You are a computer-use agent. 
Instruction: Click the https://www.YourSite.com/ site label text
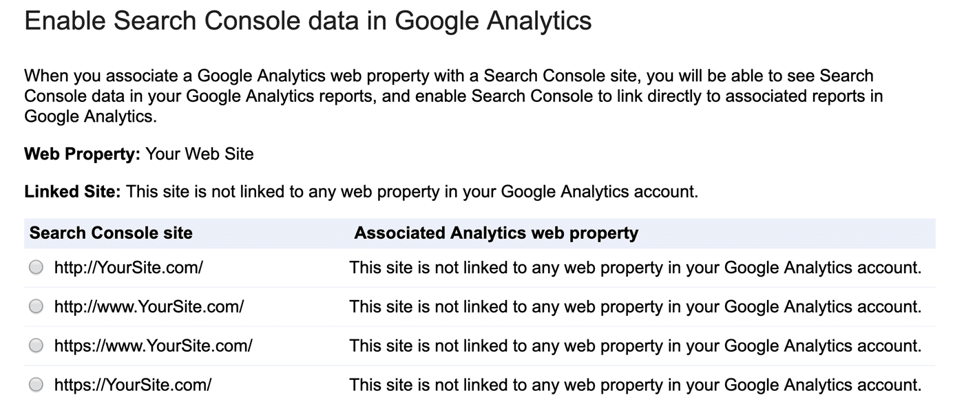[x=153, y=345]
